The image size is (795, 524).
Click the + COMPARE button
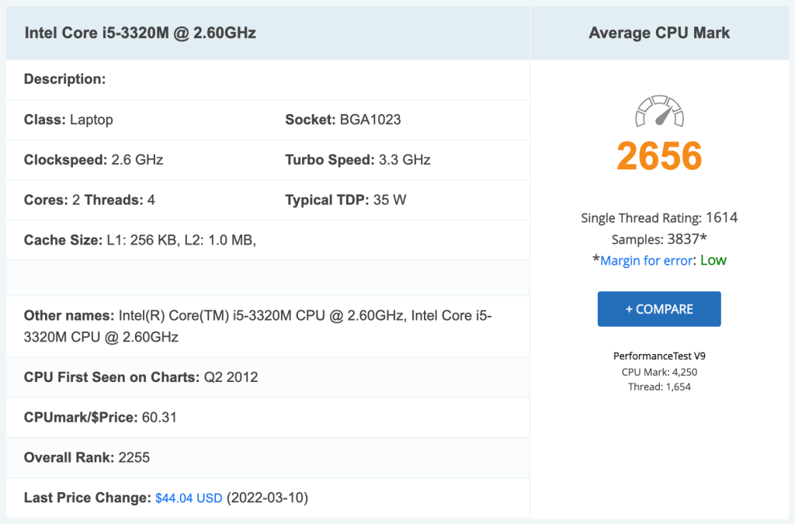pyautogui.click(x=659, y=309)
